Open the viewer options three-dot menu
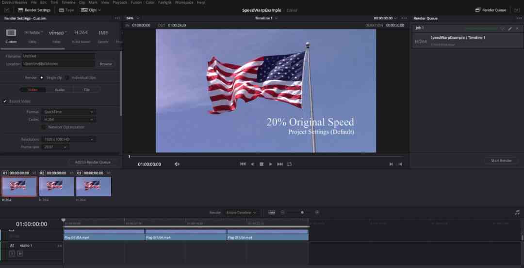This screenshot has height=268, width=524. (x=404, y=18)
